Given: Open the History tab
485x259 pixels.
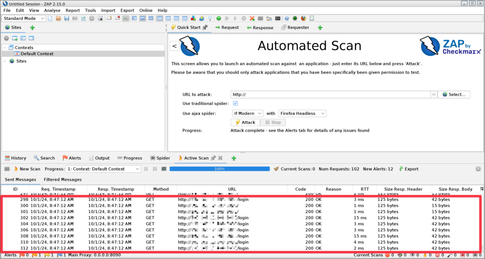Looking at the screenshot, I should pyautogui.click(x=16, y=158).
